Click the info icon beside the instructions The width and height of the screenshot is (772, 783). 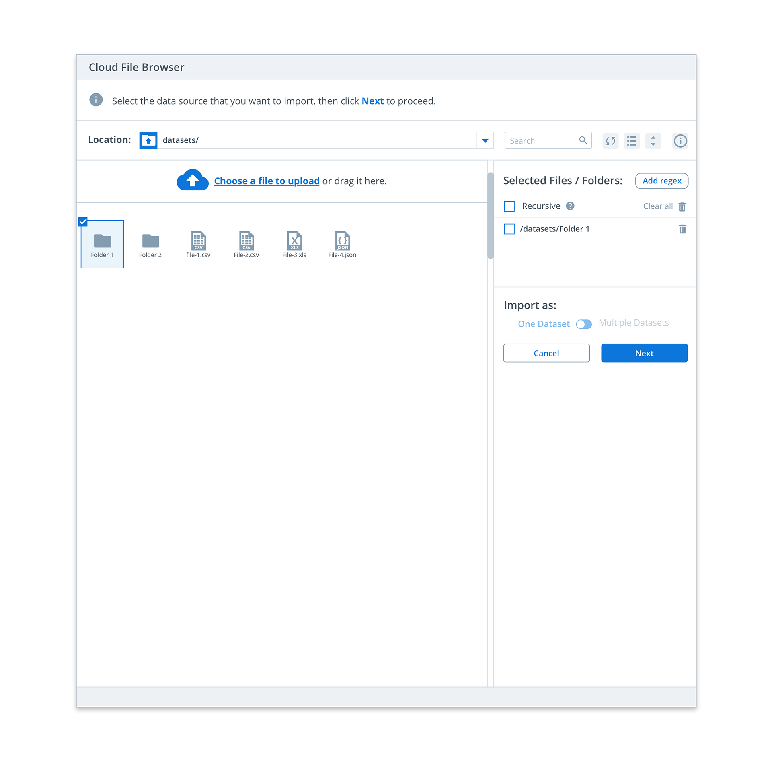(96, 100)
